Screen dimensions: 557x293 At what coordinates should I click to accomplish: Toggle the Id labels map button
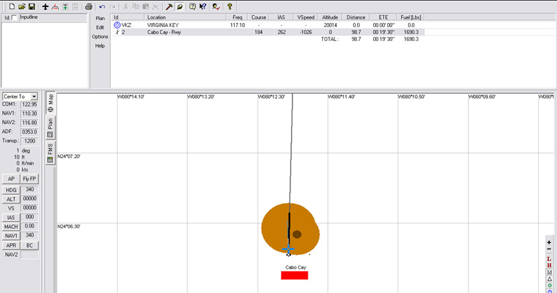pos(549,272)
